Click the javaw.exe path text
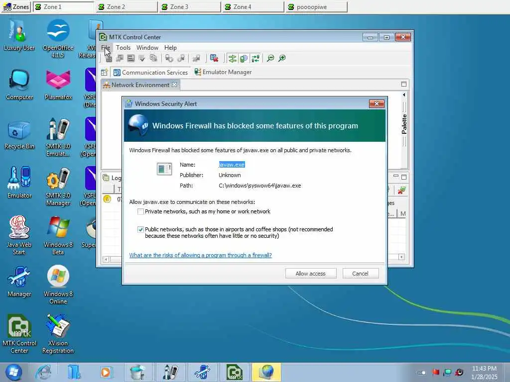This screenshot has width=510, height=382. click(x=260, y=186)
